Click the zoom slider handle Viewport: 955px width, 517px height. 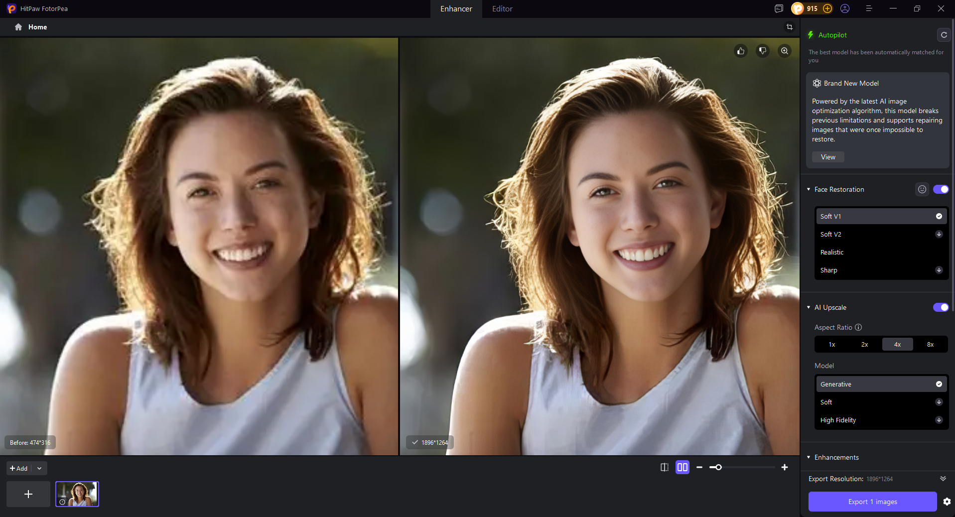point(718,467)
